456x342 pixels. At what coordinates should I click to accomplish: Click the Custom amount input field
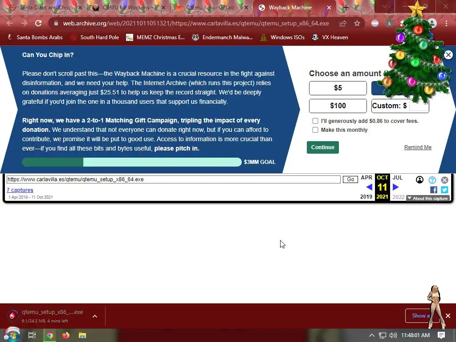pyautogui.click(x=419, y=106)
